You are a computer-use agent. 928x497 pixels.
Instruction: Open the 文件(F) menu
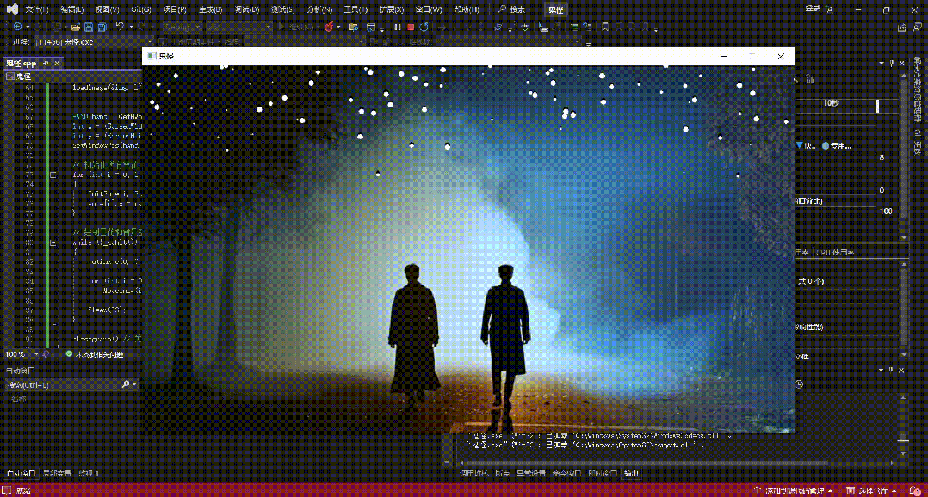(x=37, y=9)
